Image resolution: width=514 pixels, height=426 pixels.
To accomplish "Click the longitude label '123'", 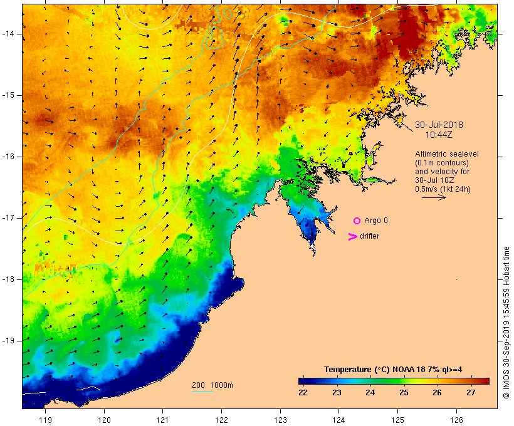I will click(x=280, y=420).
